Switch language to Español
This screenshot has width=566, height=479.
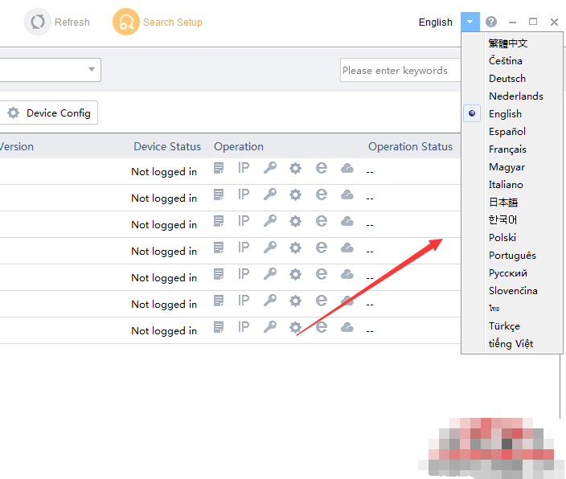pos(507,131)
